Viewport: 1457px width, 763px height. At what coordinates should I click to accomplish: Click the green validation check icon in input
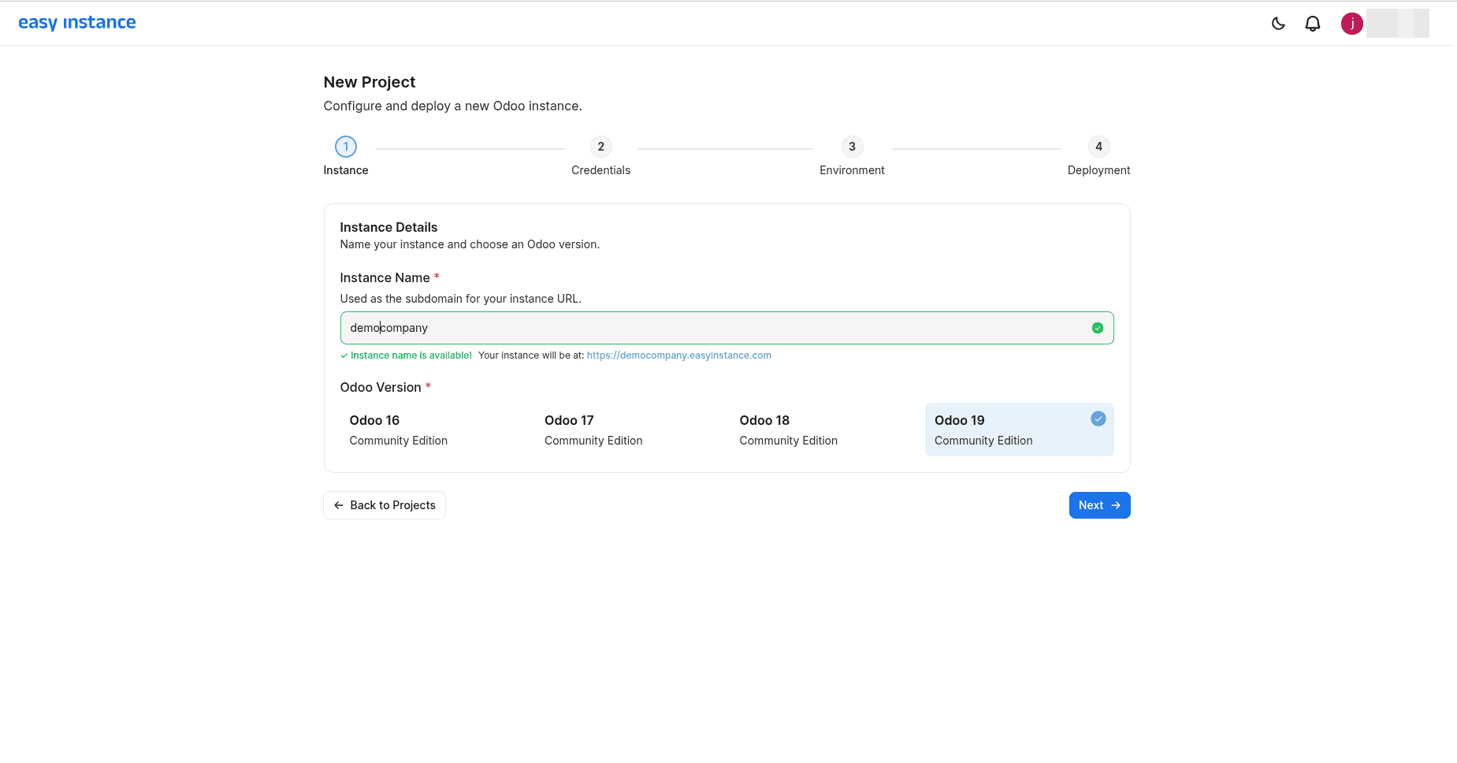coord(1098,328)
